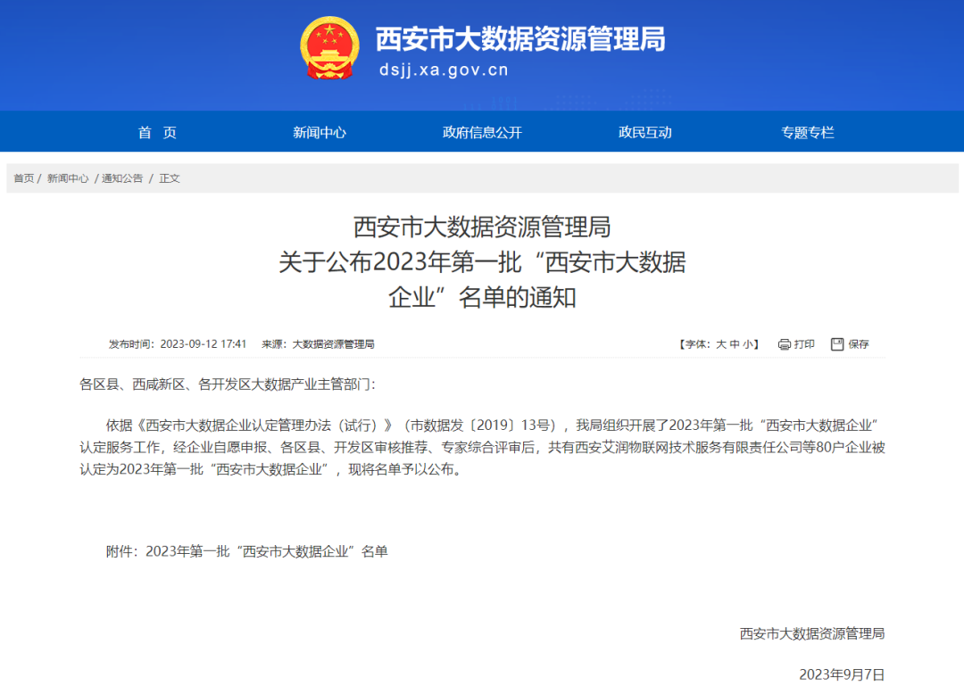Open the 首页 navigation menu item
964x694 pixels.
click(x=157, y=132)
